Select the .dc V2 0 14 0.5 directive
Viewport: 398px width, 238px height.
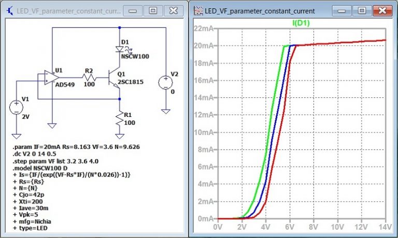tap(35, 154)
